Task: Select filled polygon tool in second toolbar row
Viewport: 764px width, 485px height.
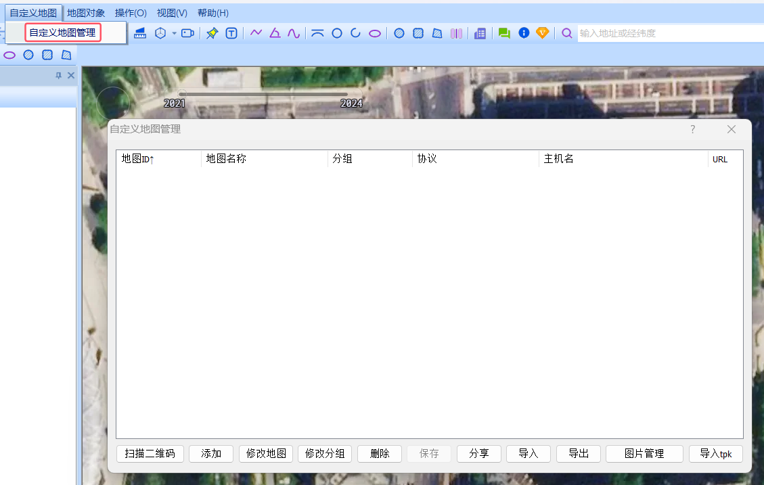Action: click(x=66, y=55)
